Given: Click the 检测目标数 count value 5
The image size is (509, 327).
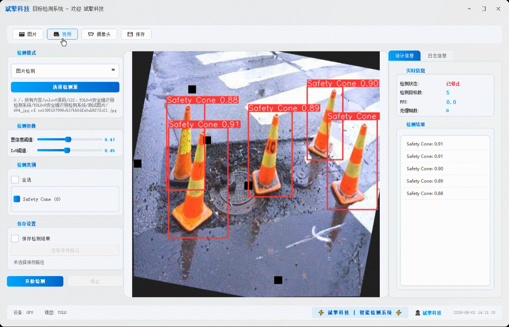Looking at the screenshot, I should (x=448, y=93).
